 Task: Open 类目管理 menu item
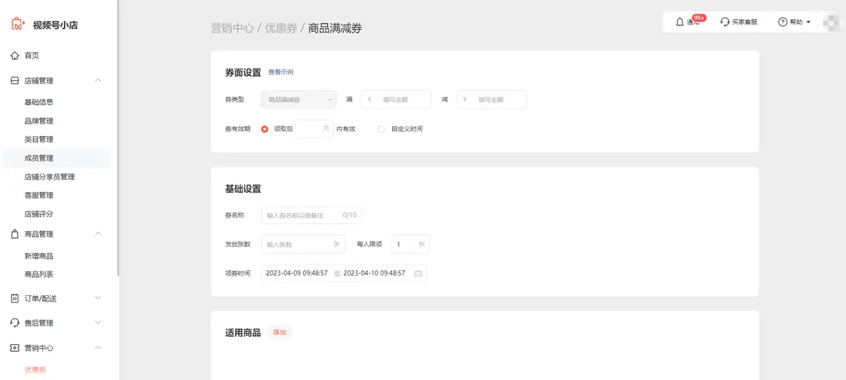39,140
